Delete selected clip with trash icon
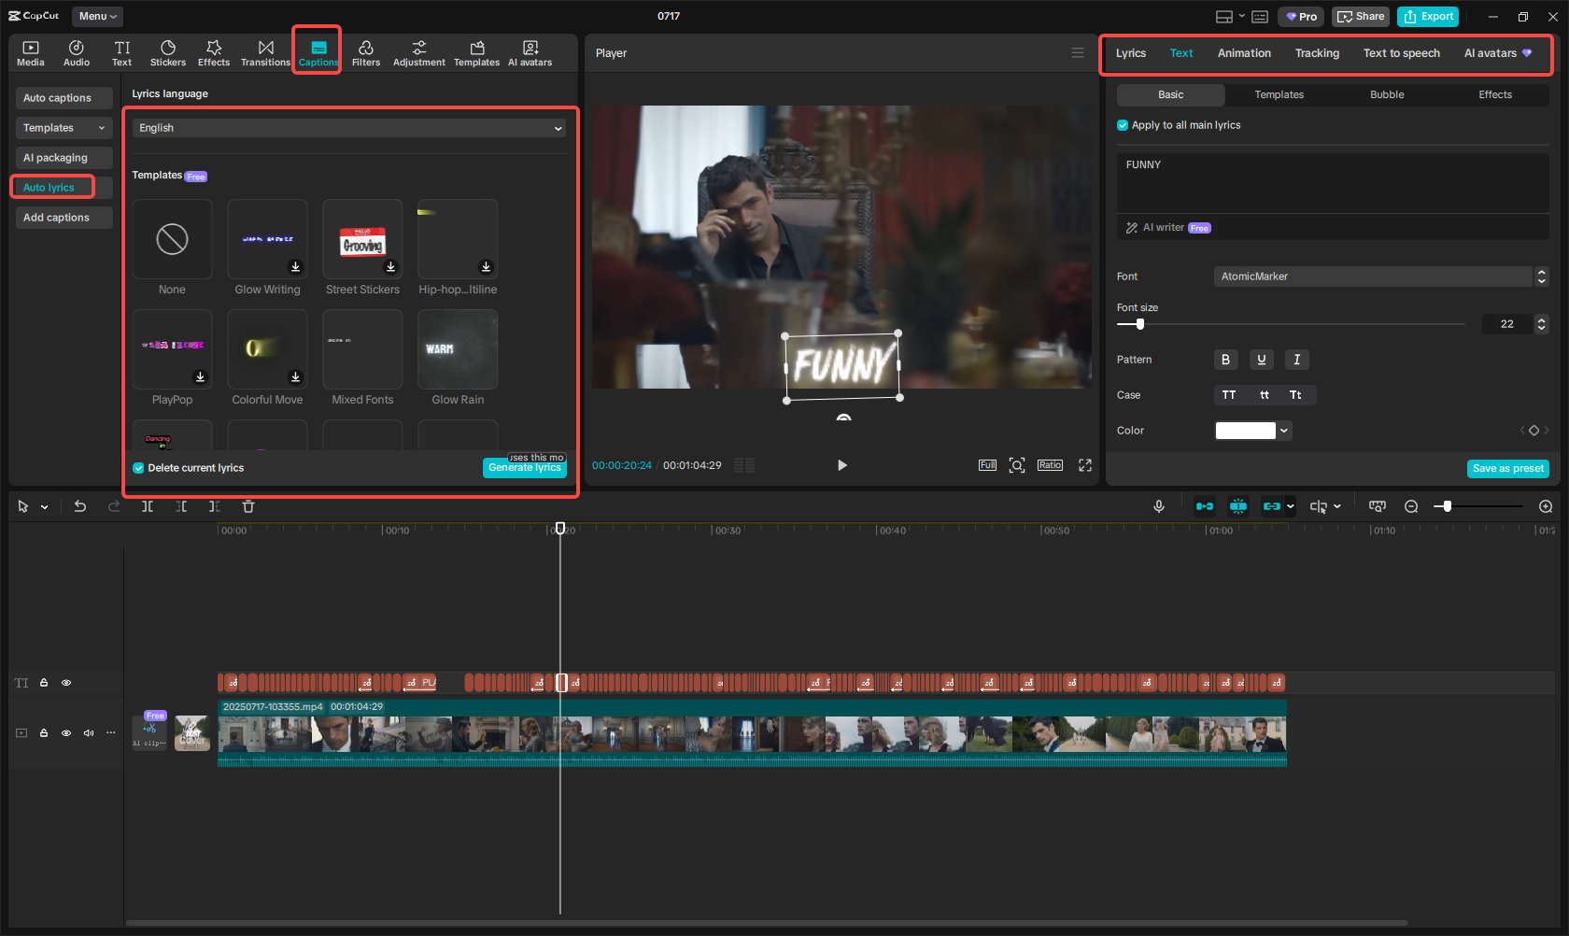This screenshot has height=936, width=1569. 248,506
